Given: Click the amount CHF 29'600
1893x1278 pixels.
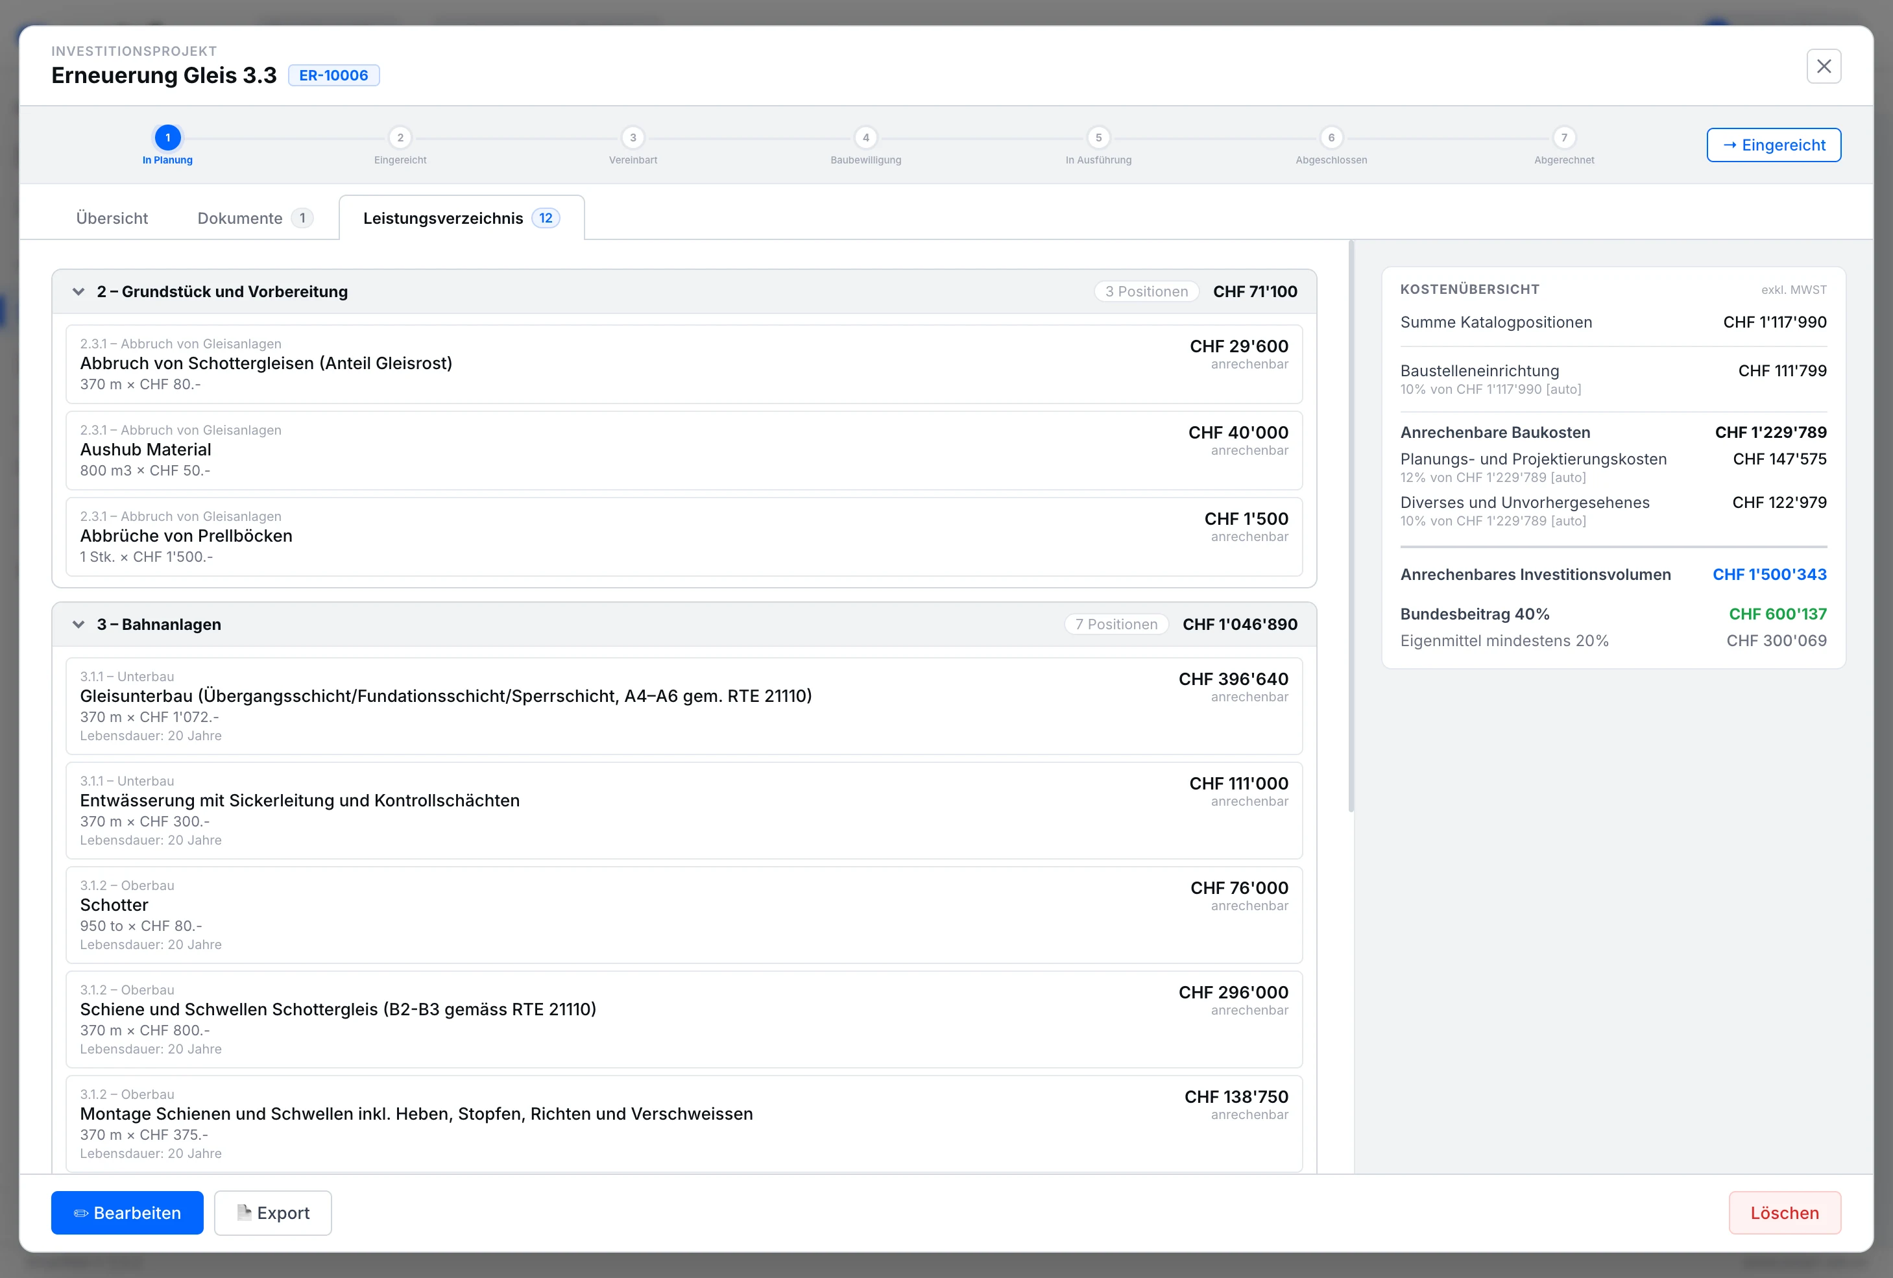Looking at the screenshot, I should tap(1239, 346).
